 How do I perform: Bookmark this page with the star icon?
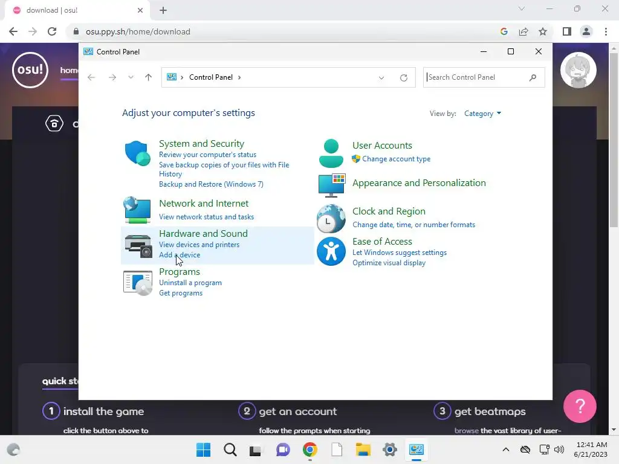[x=543, y=31]
